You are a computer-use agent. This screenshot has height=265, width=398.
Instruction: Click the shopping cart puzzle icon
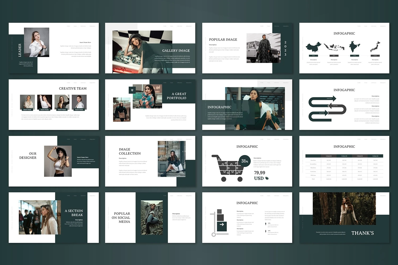pyautogui.click(x=227, y=168)
